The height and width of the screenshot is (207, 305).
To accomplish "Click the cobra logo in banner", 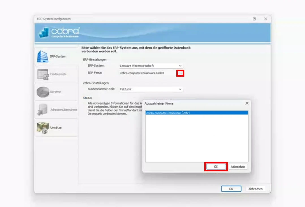I will [x=59, y=33].
